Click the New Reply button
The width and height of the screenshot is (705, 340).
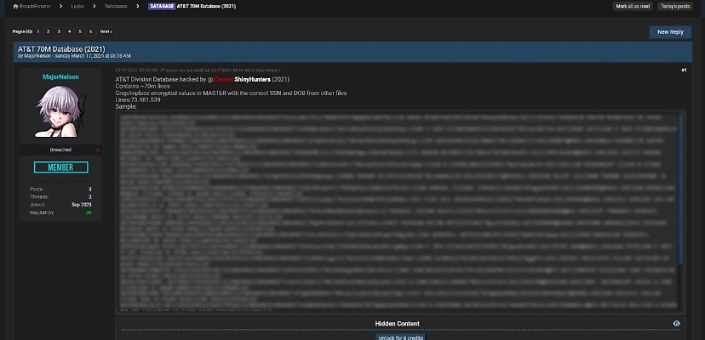670,32
